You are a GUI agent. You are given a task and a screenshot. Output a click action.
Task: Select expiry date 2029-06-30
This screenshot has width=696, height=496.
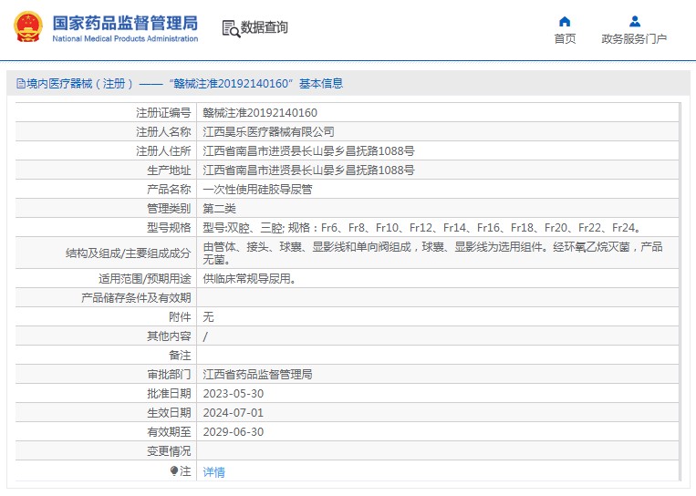(233, 431)
